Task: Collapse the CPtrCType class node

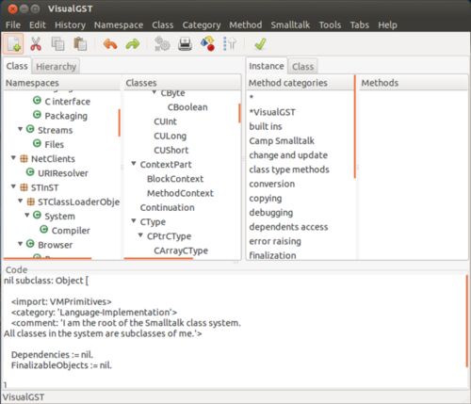Action: [x=140, y=235]
